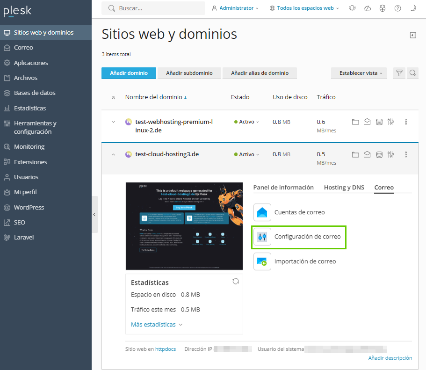Viewport: 426px width, 370px height.
Task: Click the Cuentas de correo icon
Action: pyautogui.click(x=262, y=212)
